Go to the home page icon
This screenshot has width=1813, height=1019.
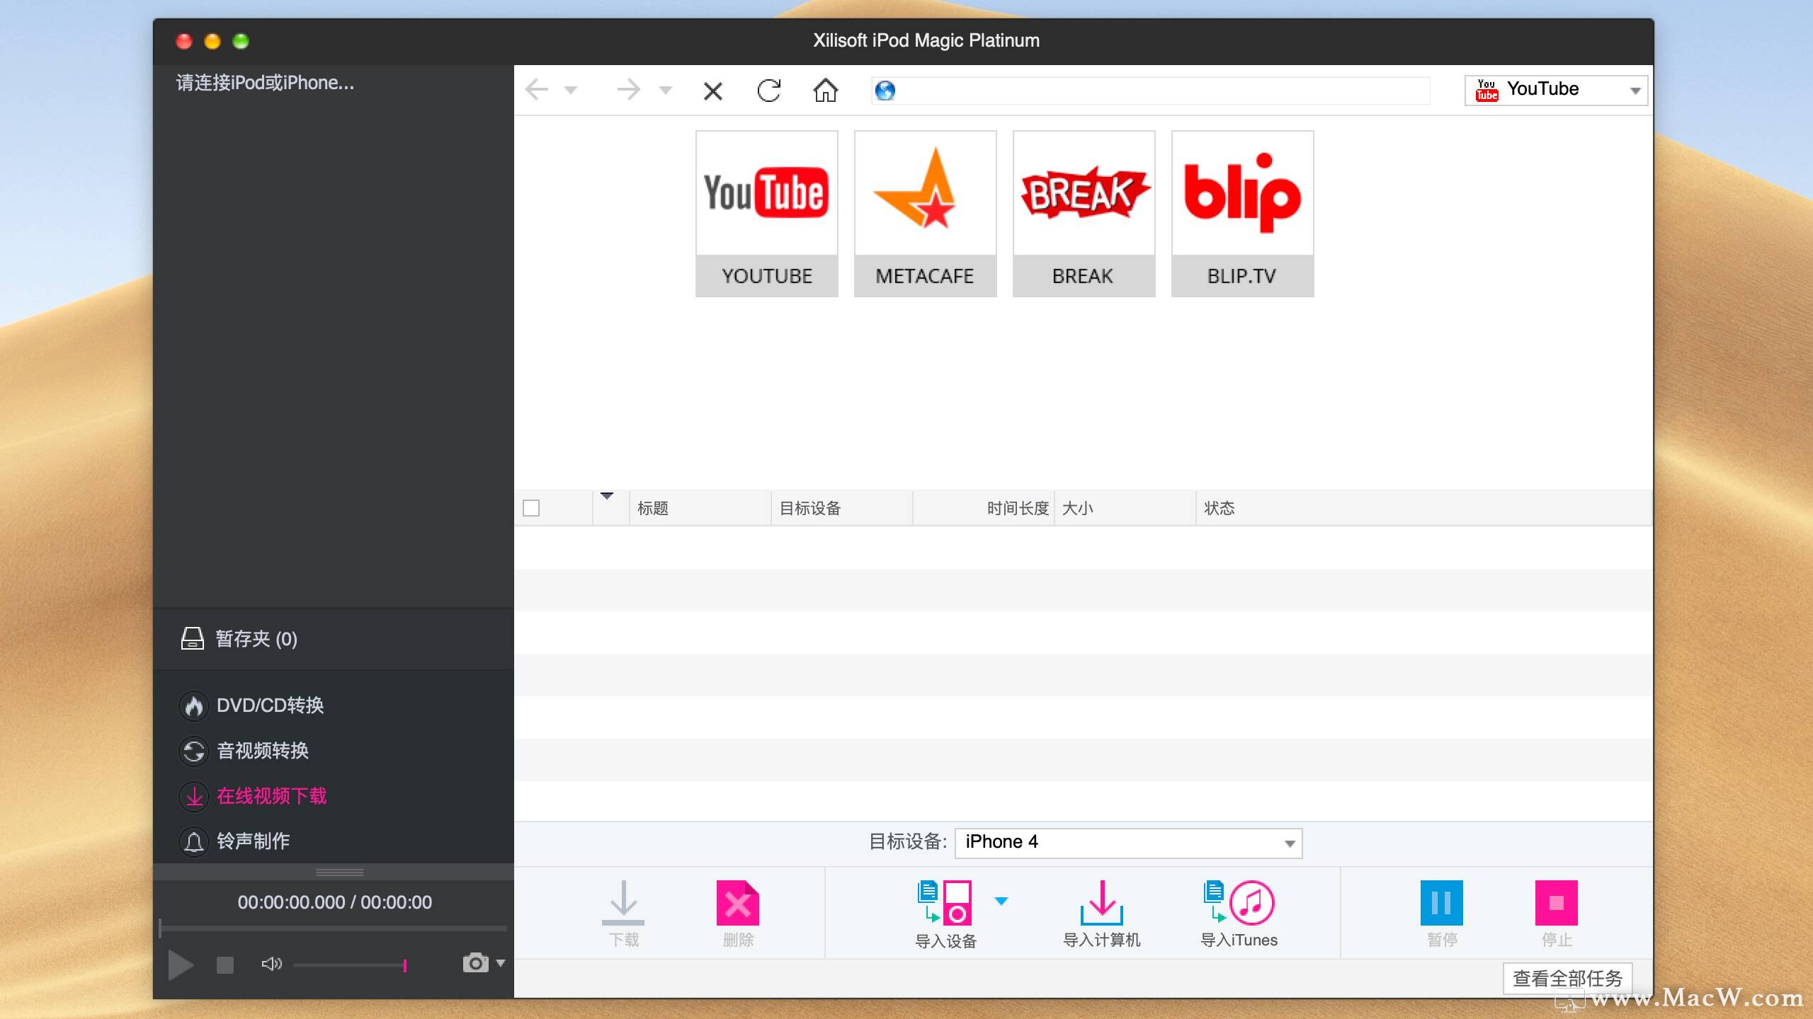(826, 91)
